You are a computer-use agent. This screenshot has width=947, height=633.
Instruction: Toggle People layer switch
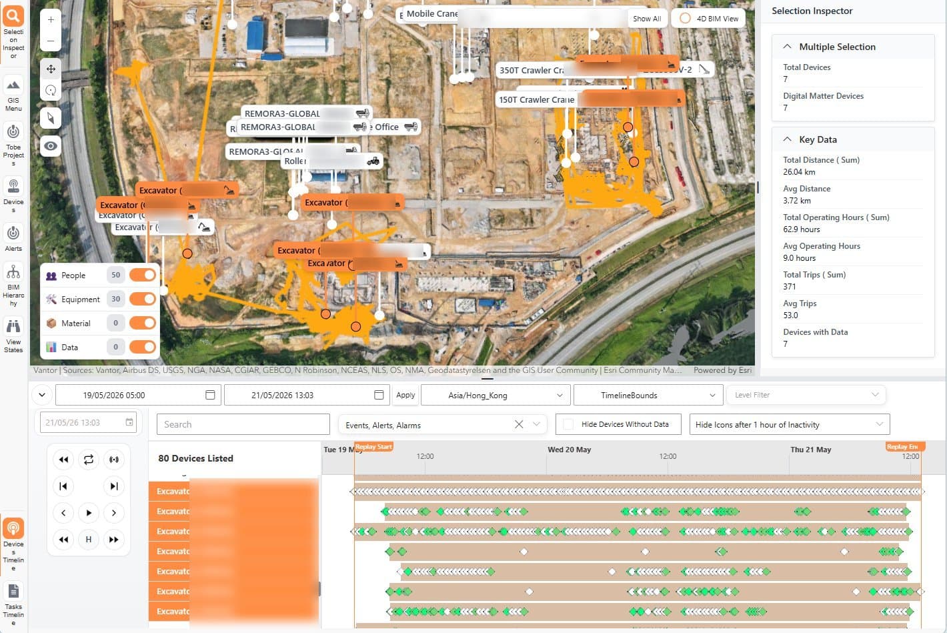click(142, 275)
